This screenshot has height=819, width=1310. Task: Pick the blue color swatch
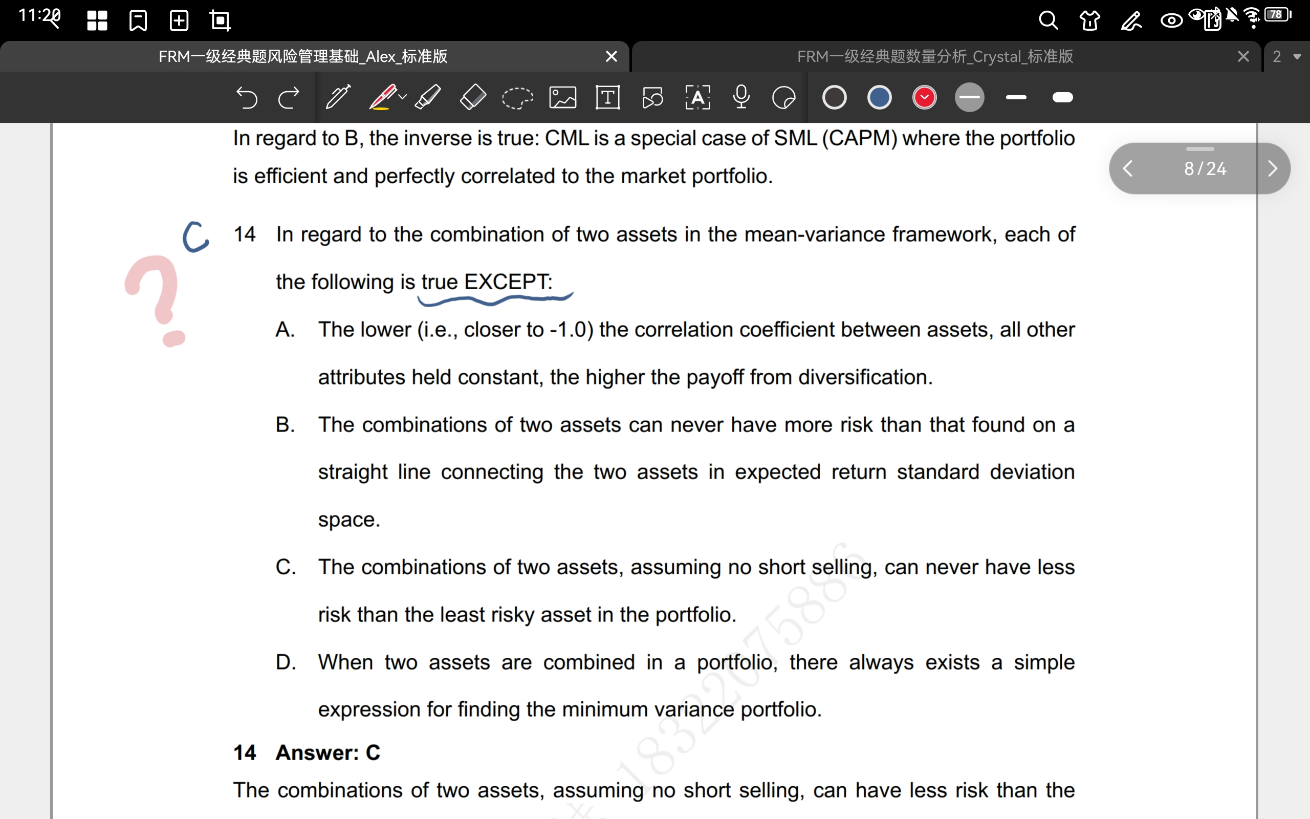[x=879, y=98]
